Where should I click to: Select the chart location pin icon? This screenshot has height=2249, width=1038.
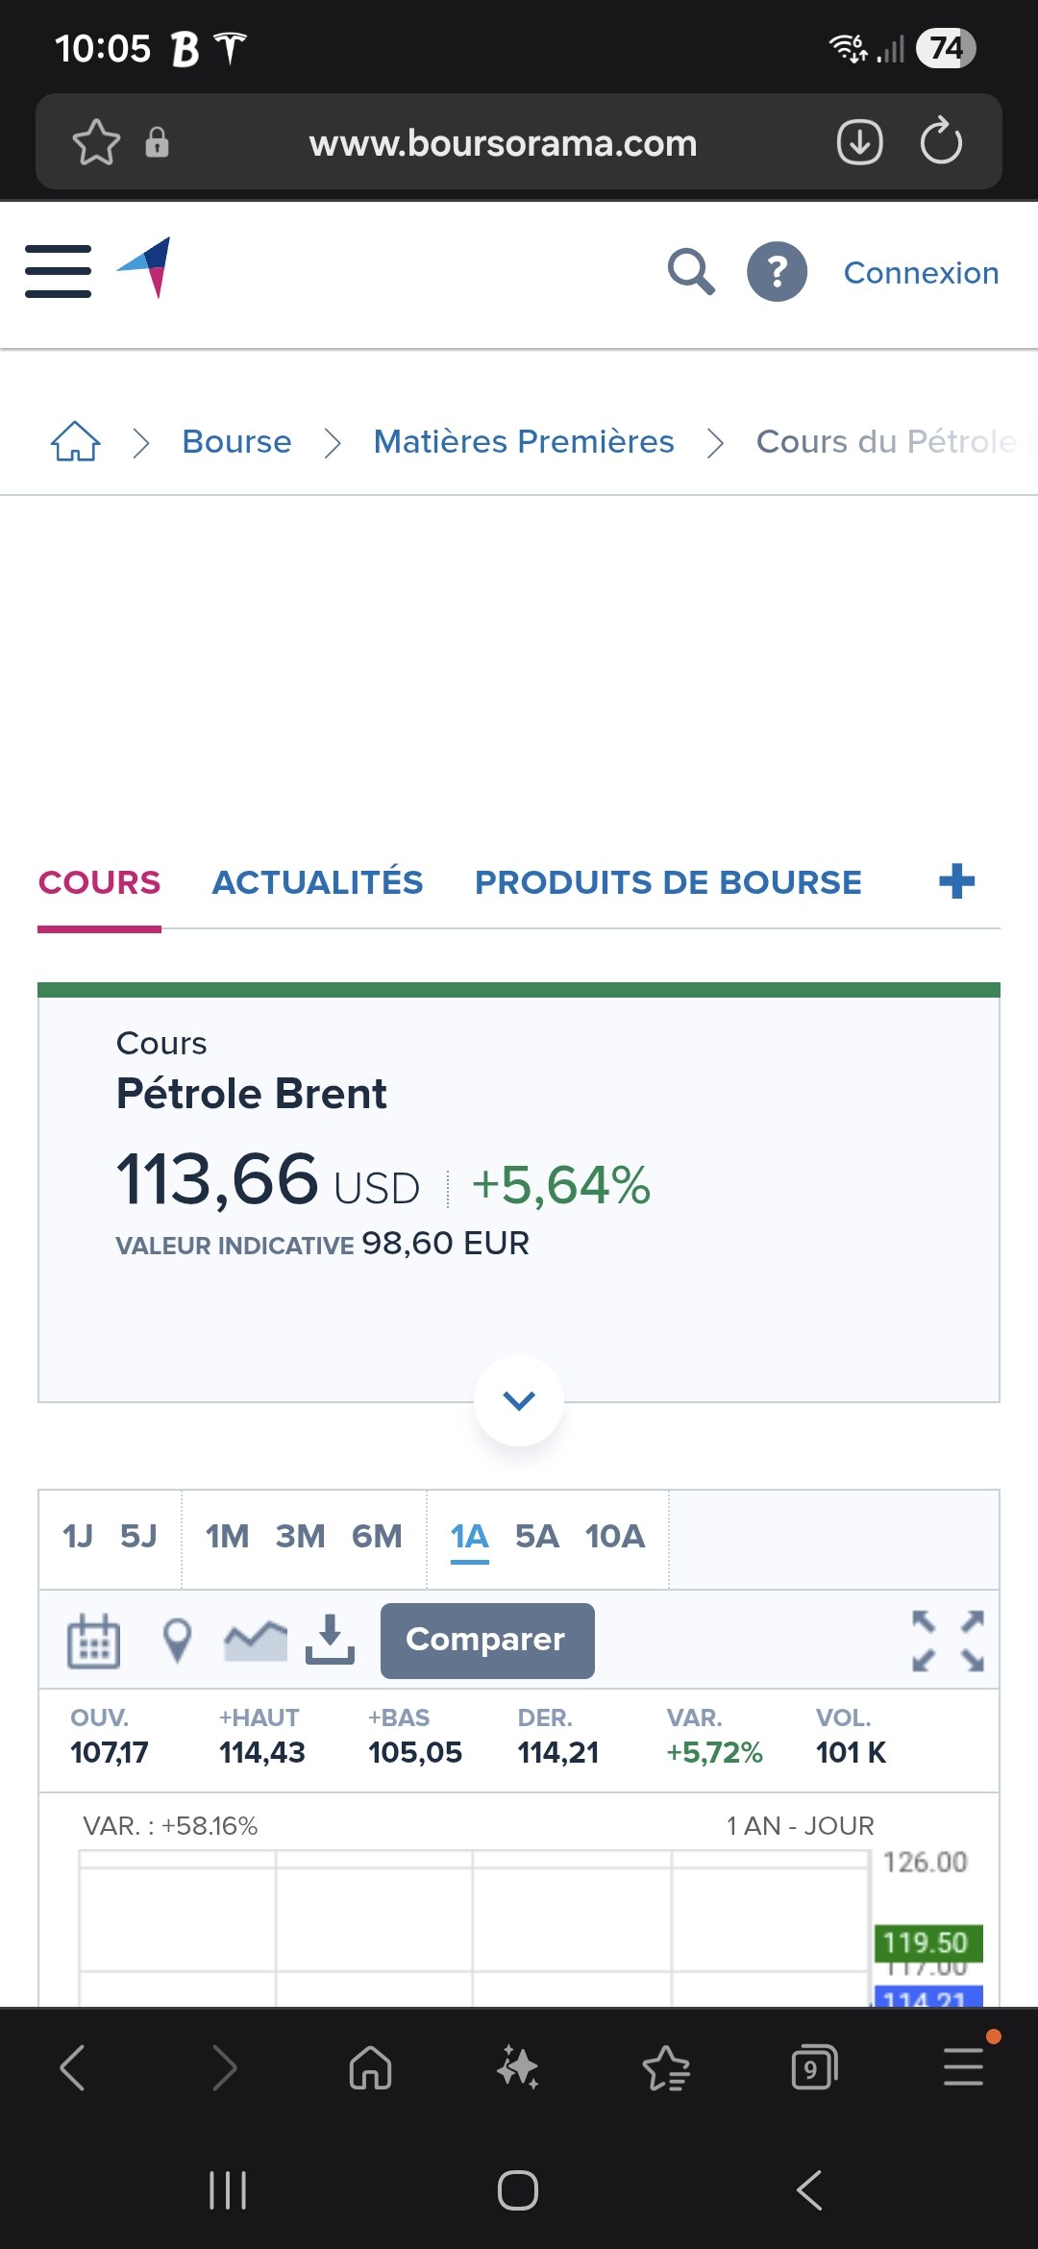click(177, 1640)
